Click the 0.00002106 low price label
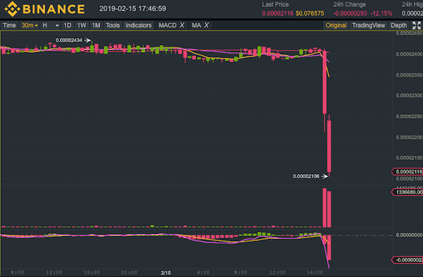The height and width of the screenshot is (277, 423). tap(306, 176)
